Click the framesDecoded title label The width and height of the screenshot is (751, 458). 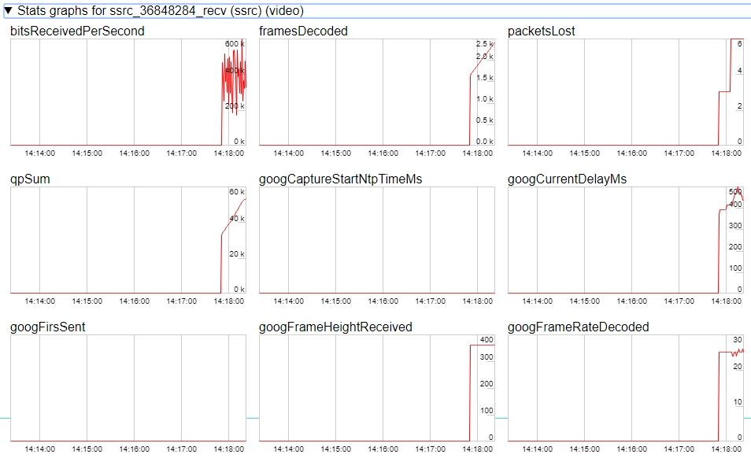[x=303, y=31]
